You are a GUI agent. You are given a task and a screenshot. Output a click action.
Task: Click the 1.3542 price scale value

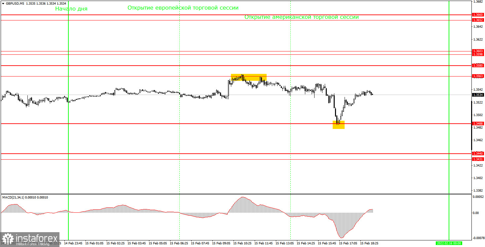[x=478, y=90]
